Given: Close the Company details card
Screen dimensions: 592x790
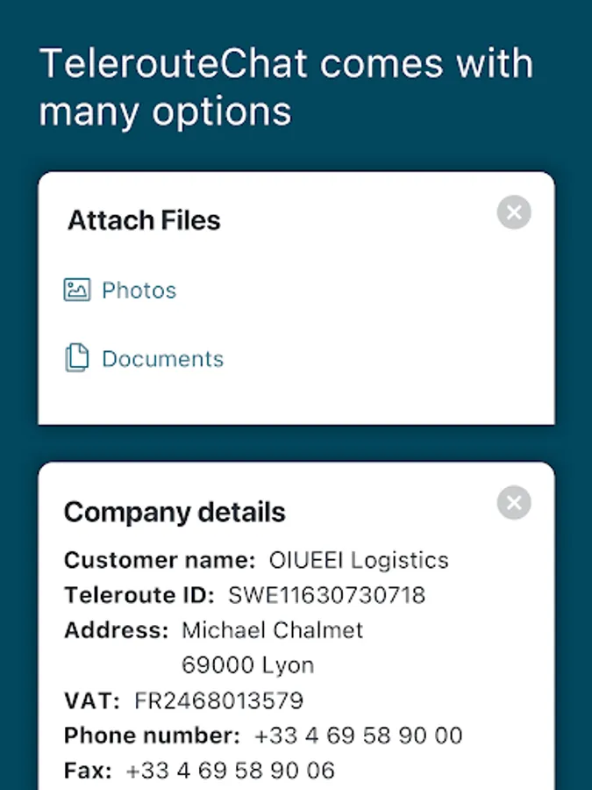Looking at the screenshot, I should pos(514,502).
